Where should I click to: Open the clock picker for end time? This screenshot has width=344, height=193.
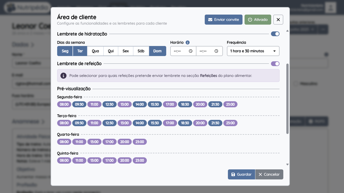pos(216,51)
